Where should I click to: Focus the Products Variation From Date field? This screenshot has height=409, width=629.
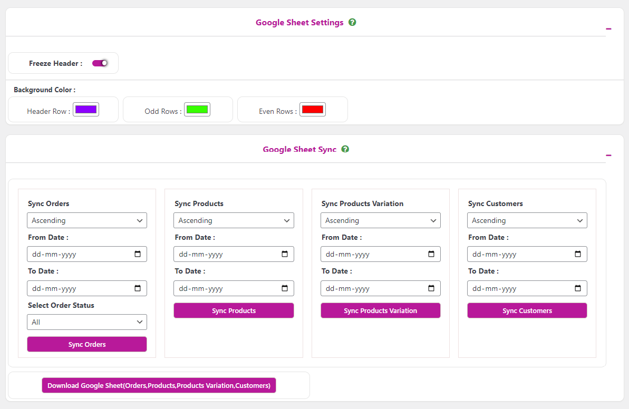coord(381,254)
